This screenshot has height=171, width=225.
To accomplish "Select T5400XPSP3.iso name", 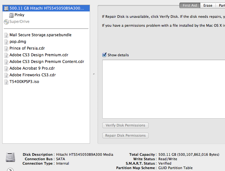I will (24, 82).
